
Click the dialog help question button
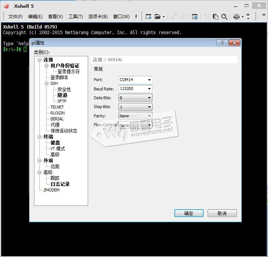[222, 43]
